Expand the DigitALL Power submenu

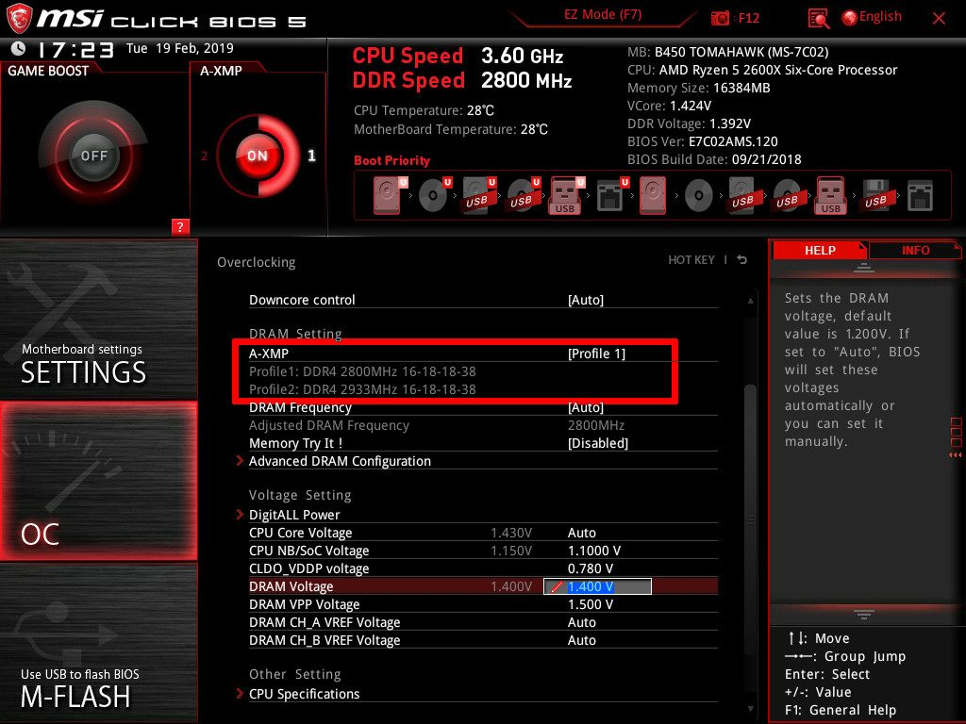pos(294,515)
